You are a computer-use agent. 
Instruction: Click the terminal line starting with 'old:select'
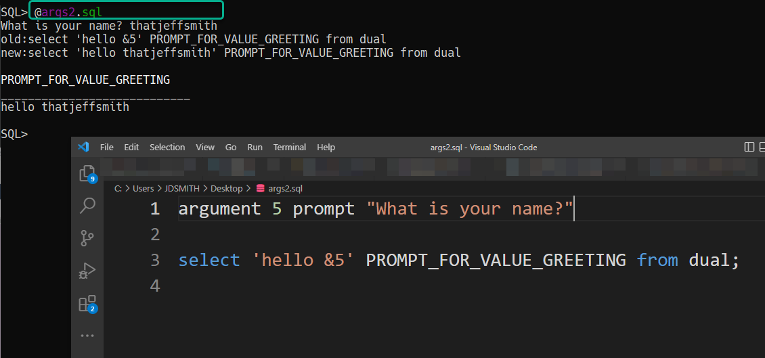pos(194,39)
